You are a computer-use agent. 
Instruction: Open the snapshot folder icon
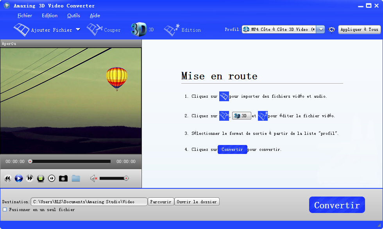(x=76, y=179)
